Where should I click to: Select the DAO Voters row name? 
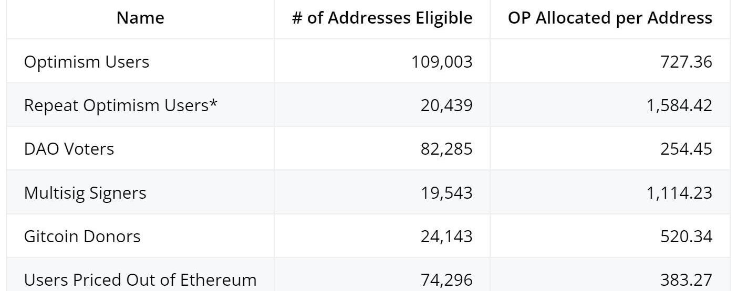[69, 149]
